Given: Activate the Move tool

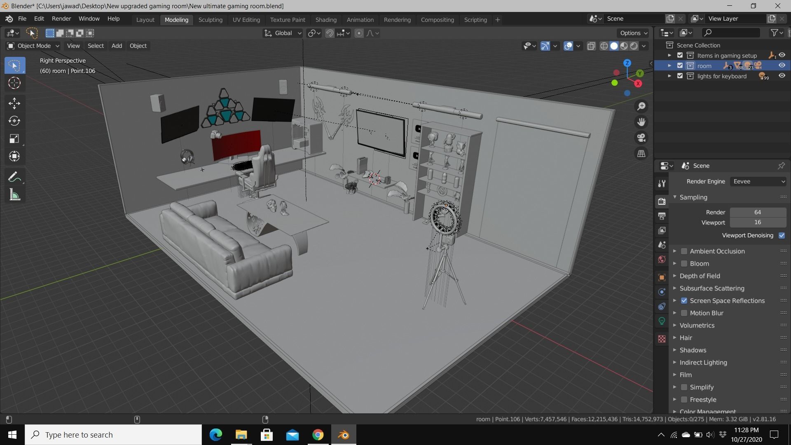Looking at the screenshot, I should click(14, 103).
